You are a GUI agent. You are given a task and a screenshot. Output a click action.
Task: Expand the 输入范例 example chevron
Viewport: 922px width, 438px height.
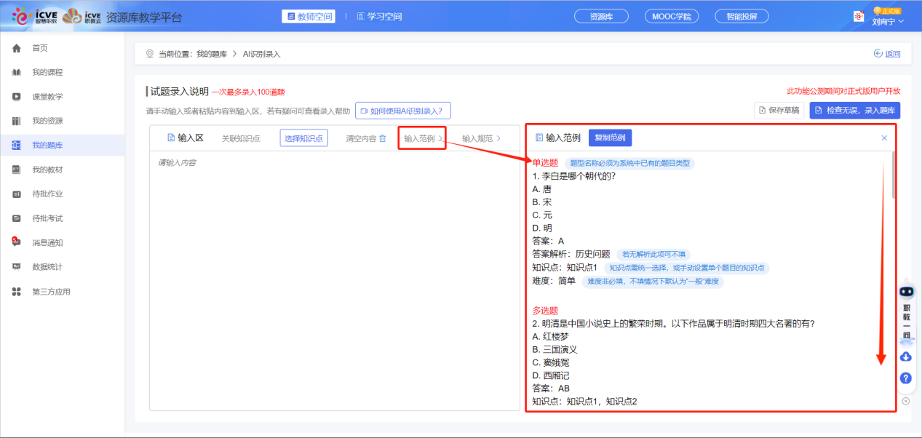pos(440,138)
